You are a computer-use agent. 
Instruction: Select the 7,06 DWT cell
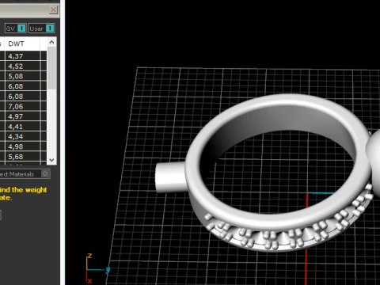click(x=22, y=106)
